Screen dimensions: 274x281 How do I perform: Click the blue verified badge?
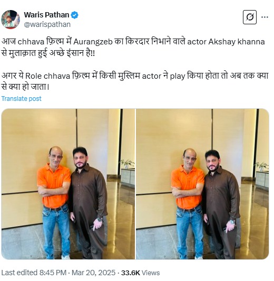74,15
